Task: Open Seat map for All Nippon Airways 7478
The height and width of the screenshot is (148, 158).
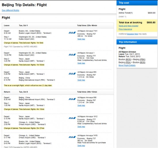Action: click(81, 146)
